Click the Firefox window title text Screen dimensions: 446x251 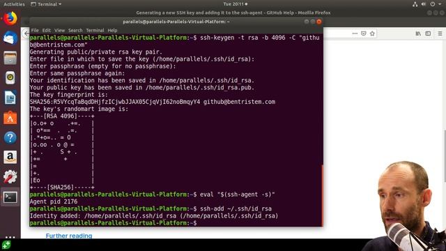233,13
